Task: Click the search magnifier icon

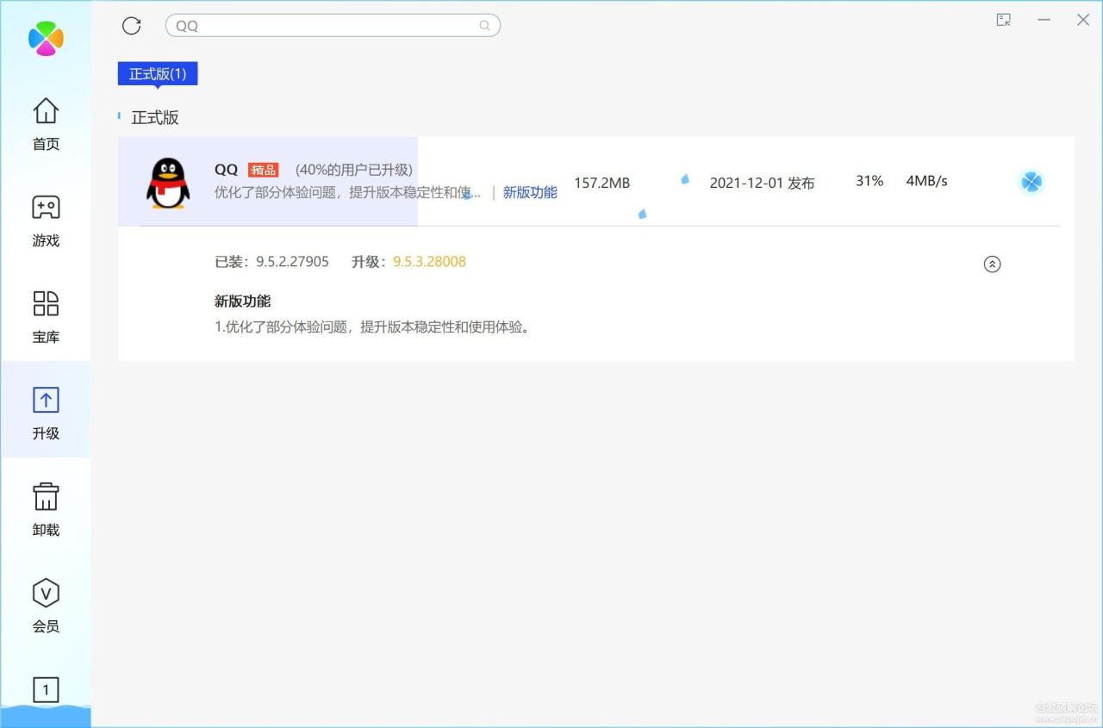Action: pyautogui.click(x=485, y=26)
